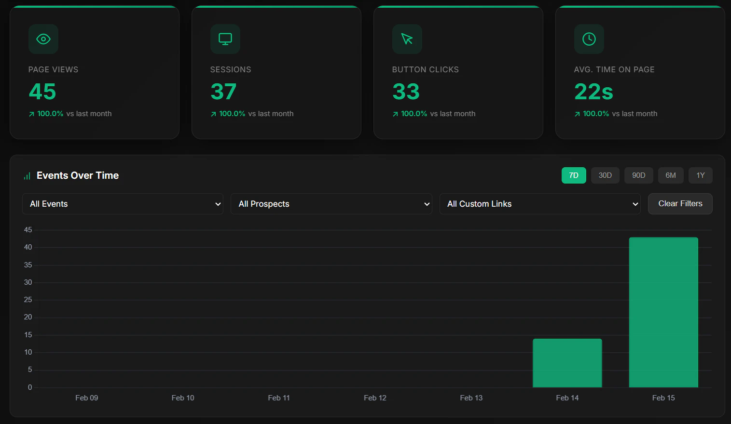Click the Clear Filters button
731x424 pixels.
coord(680,204)
